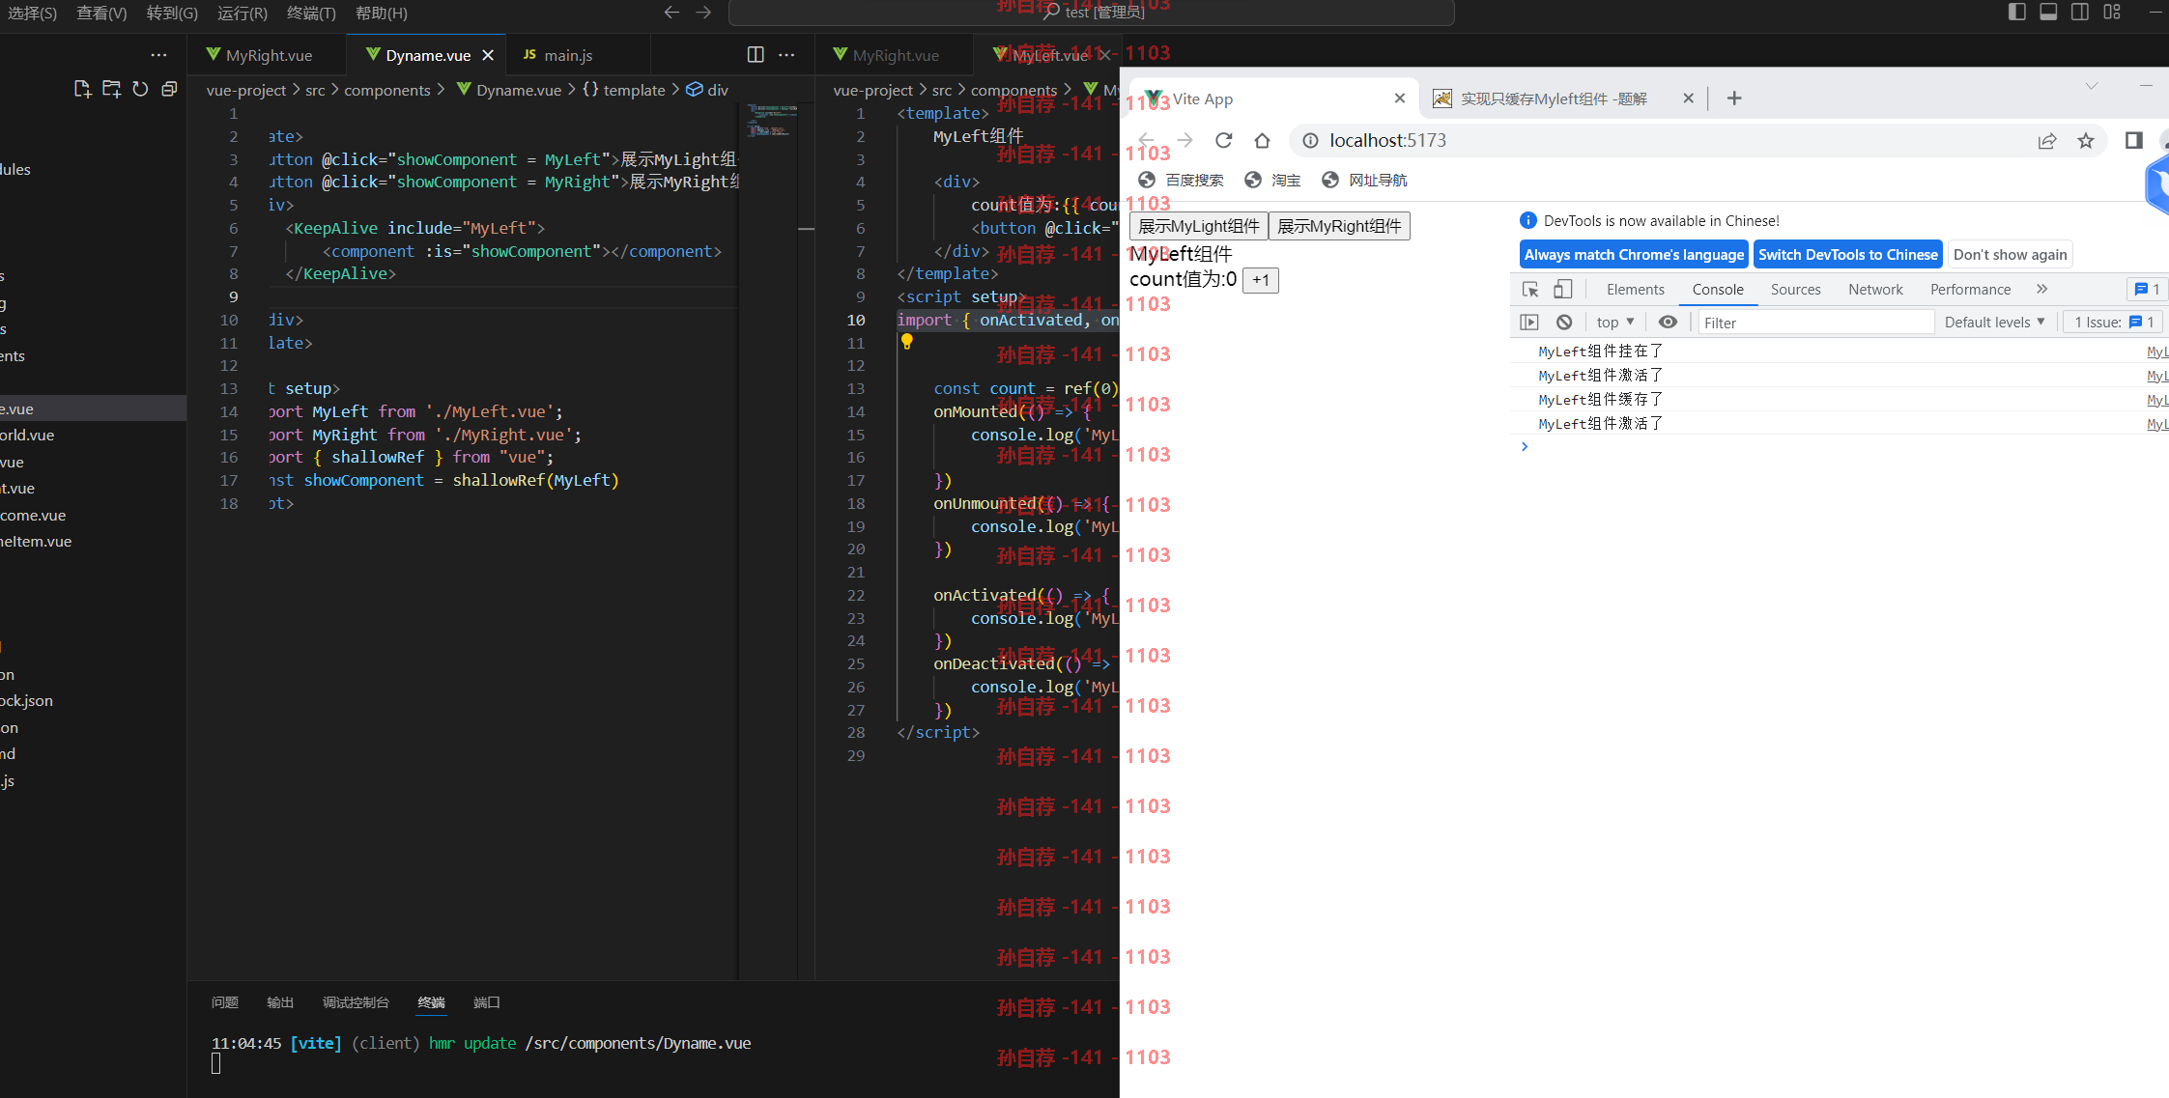Screen dimensions: 2169x1098
Task: Clear the DevTools console
Action: coord(1564,323)
